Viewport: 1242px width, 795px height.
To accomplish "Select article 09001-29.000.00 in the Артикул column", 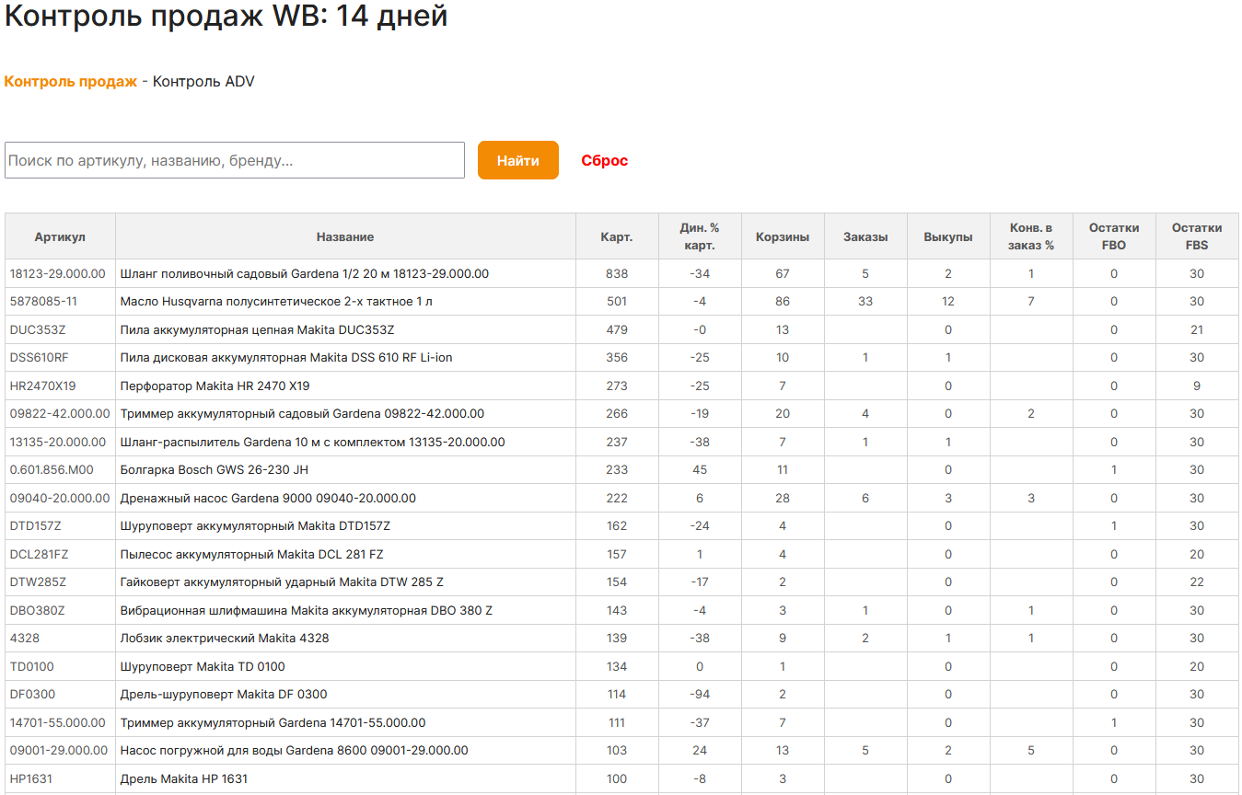I will pyautogui.click(x=59, y=750).
